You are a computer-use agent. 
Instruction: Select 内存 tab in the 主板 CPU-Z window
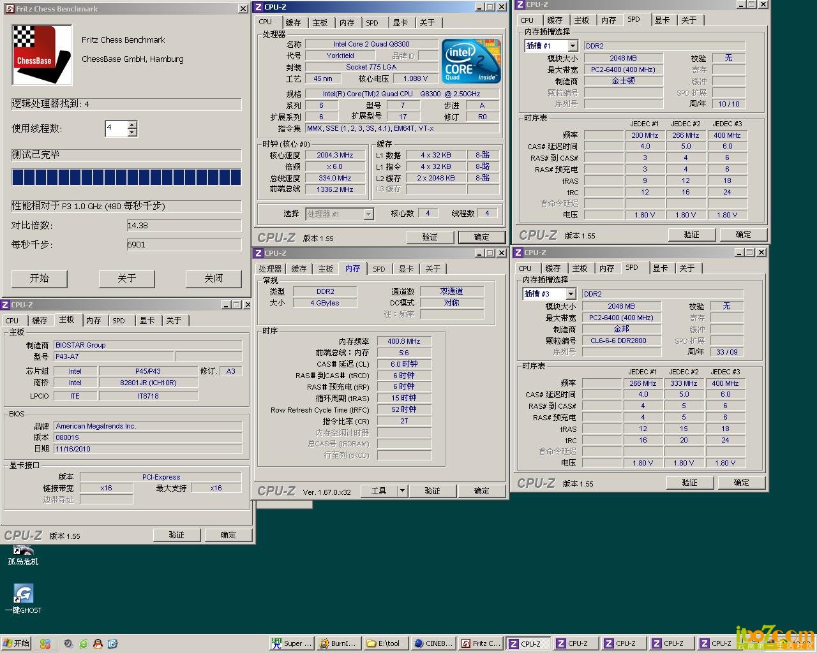pyautogui.click(x=94, y=321)
